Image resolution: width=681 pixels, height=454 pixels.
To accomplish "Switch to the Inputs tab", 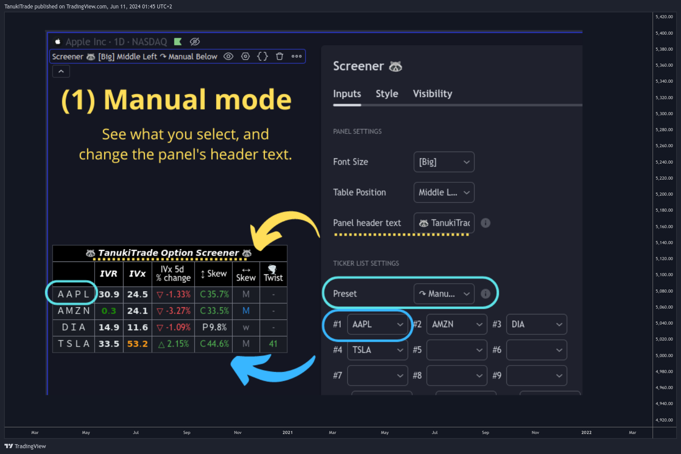I will 347,94.
